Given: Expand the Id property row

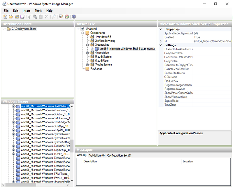Looking at the screenshot, I should [161, 41].
